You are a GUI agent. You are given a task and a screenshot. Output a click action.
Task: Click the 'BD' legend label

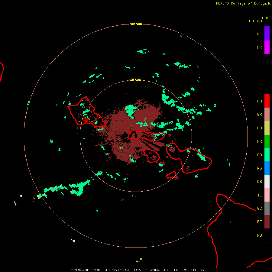tap(259, 128)
